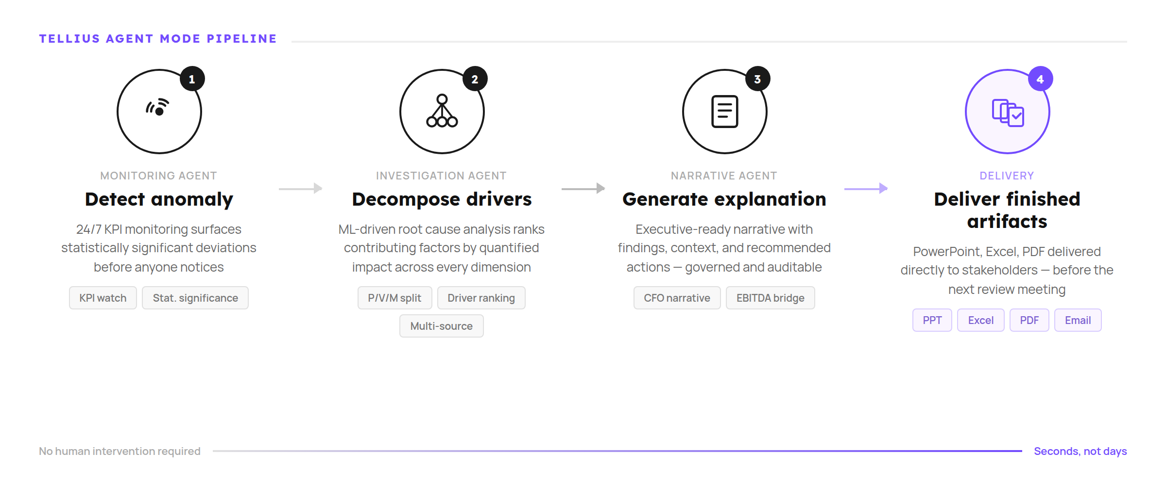
Task: Click the MONITORING AGENT label
Action: point(158,176)
